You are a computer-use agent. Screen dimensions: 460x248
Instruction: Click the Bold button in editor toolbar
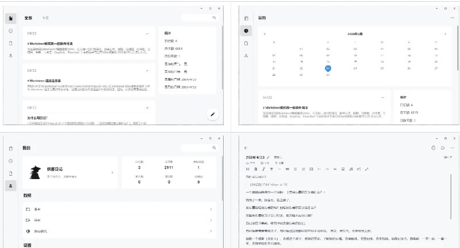(256, 169)
